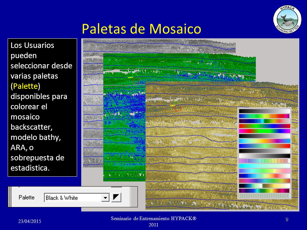Click the invert palette triangle icon

(116, 197)
